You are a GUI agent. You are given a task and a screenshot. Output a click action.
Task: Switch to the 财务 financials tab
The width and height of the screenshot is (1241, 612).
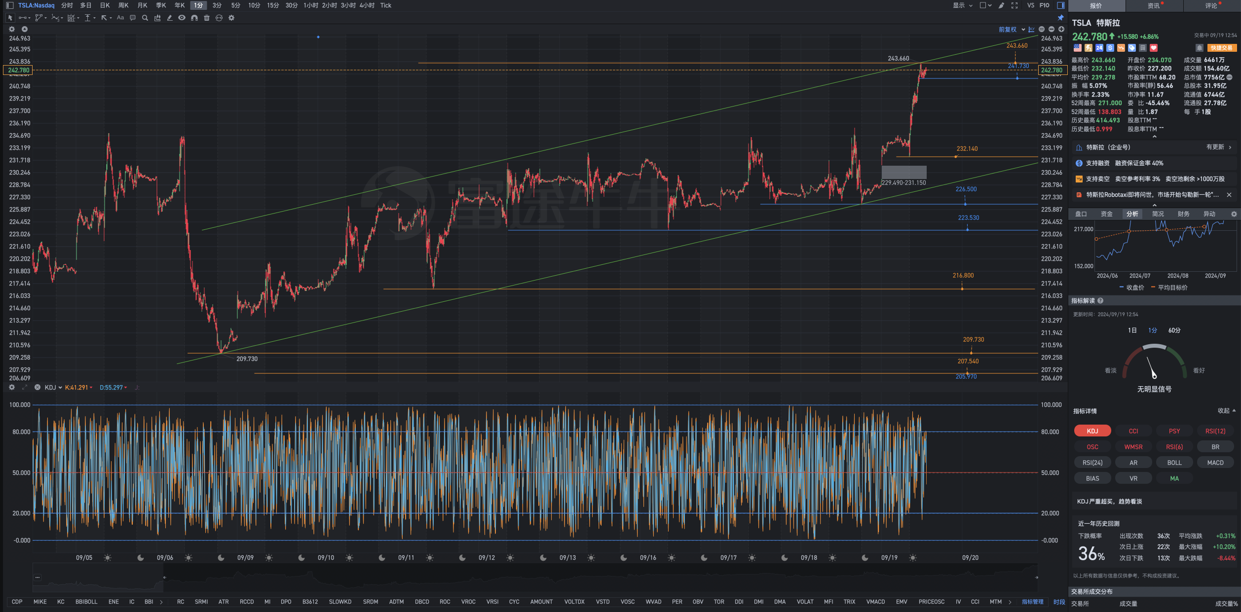click(x=1183, y=214)
